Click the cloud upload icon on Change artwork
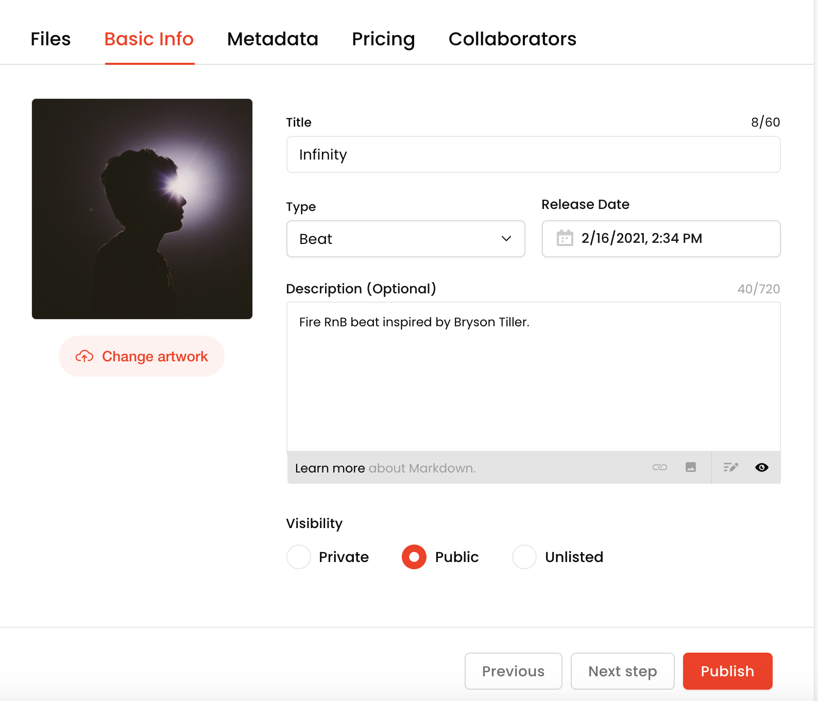The height and width of the screenshot is (701, 818). (84, 356)
